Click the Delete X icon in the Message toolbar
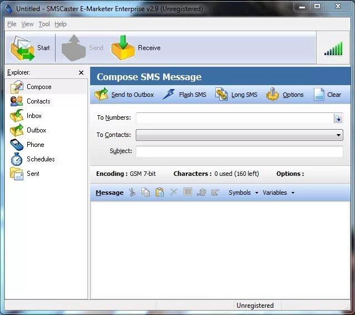Viewport: 355px width, 315px height. pos(174,192)
